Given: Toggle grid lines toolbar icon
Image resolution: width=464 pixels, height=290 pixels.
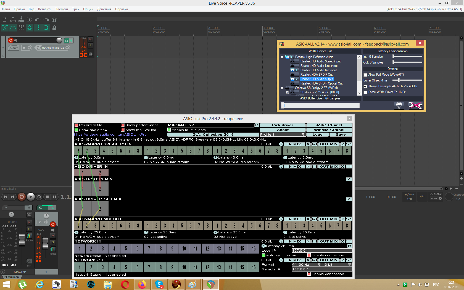Looking at the screenshot, I should tap(38, 28).
